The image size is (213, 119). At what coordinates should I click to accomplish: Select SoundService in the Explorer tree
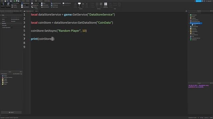194,35
